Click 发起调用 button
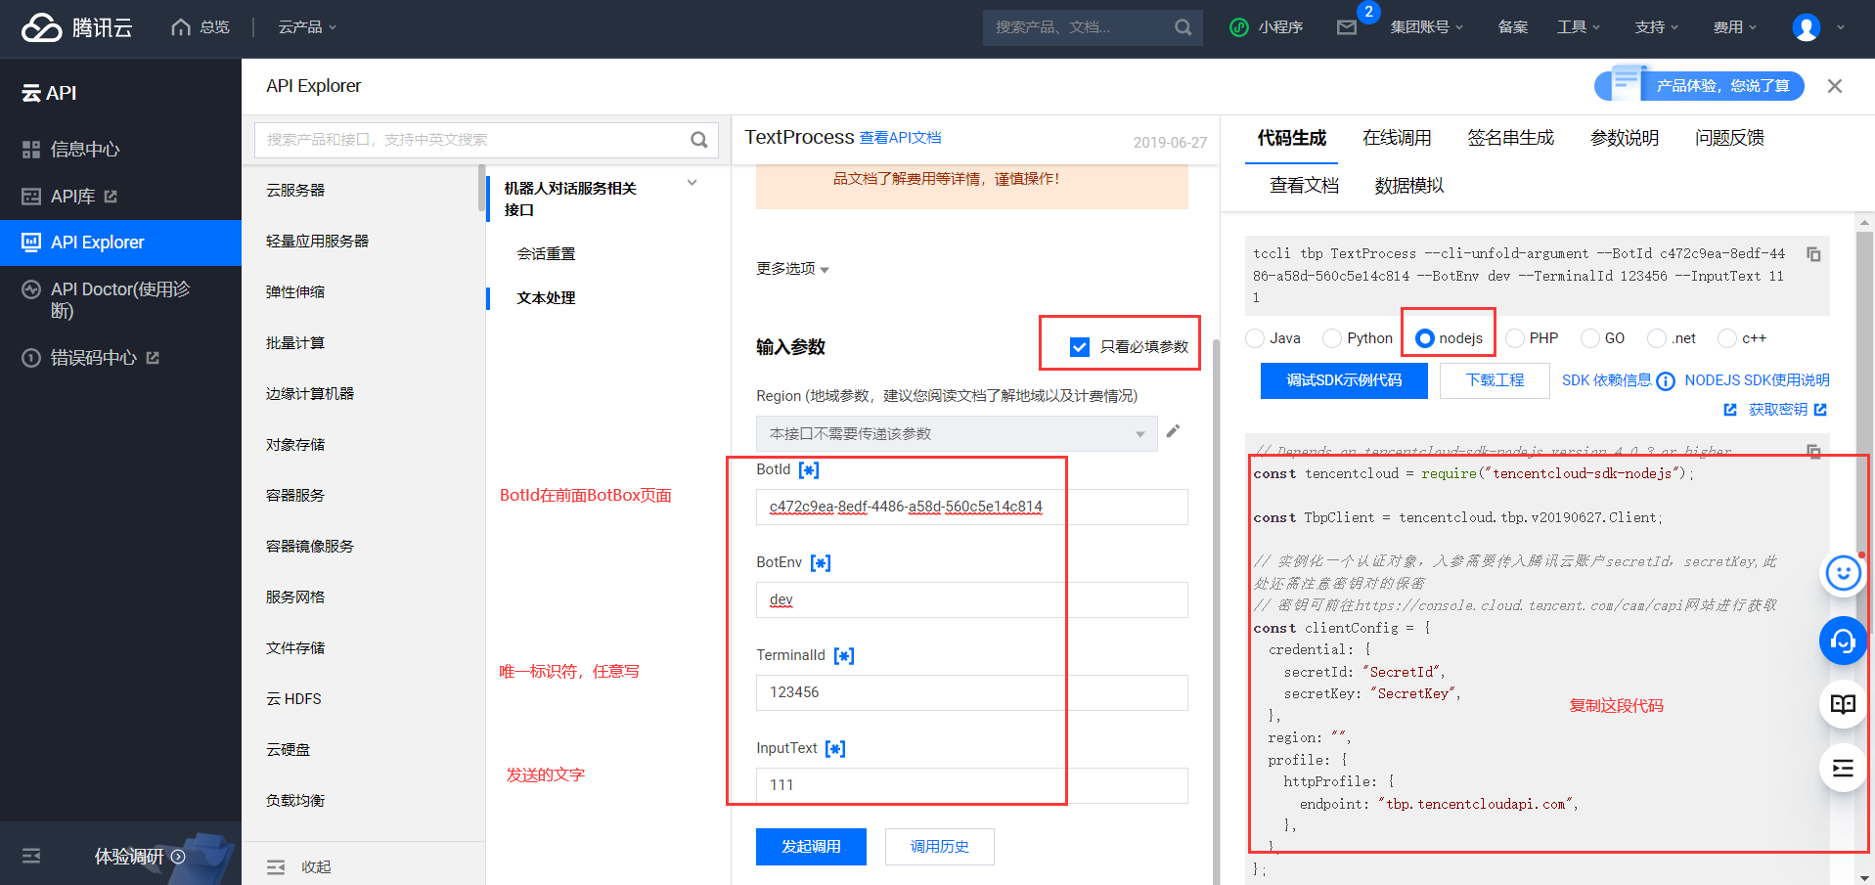Image resolution: width=1875 pixels, height=885 pixels. (x=811, y=847)
